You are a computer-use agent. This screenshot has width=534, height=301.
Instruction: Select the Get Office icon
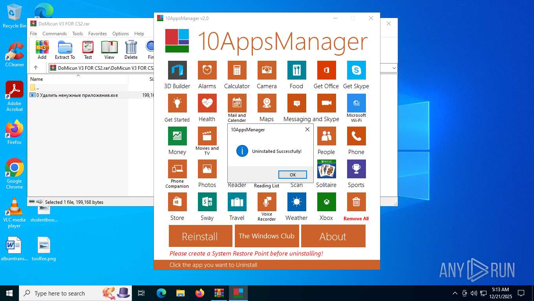click(x=326, y=70)
